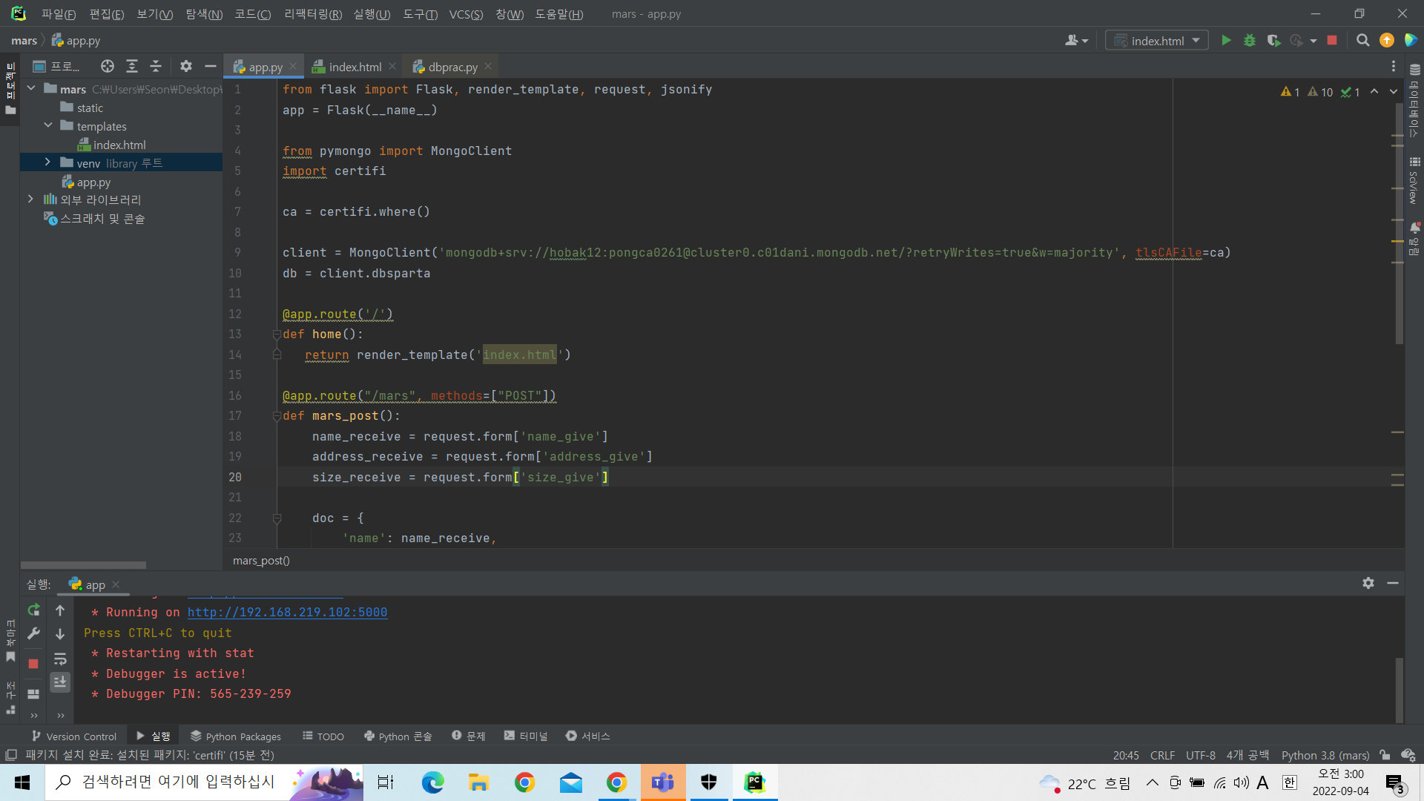This screenshot has width=1424, height=801.
Task: Open the notifications bell on right strip
Action: tap(1414, 228)
